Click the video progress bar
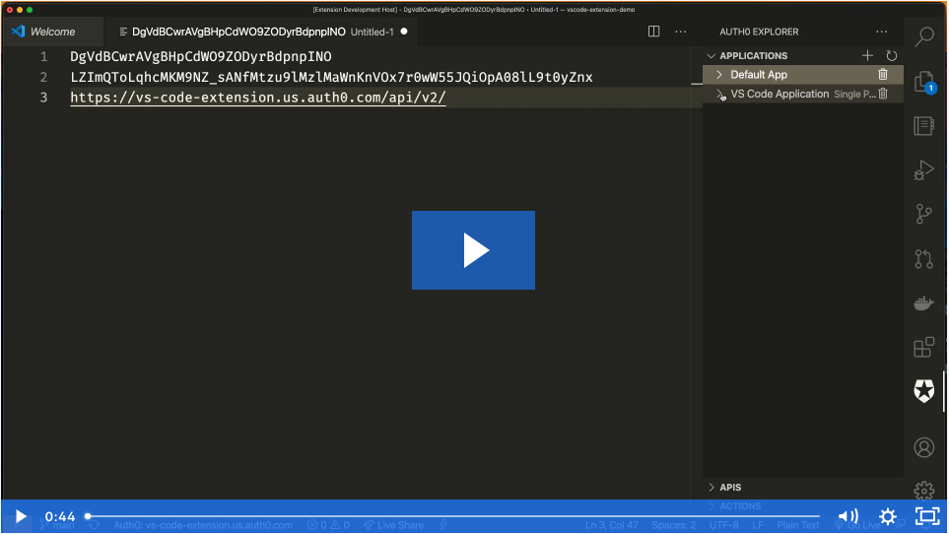 tap(453, 516)
